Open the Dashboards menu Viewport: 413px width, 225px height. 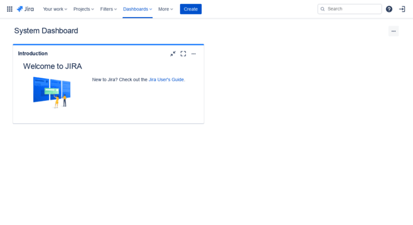(x=138, y=9)
